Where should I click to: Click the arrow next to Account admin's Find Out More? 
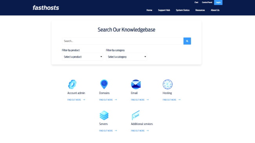84,100
